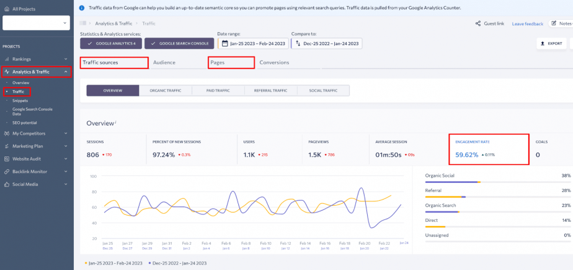Click the Social Media thumbs-up icon
This screenshot has width=573, height=270.
[x=7, y=184]
